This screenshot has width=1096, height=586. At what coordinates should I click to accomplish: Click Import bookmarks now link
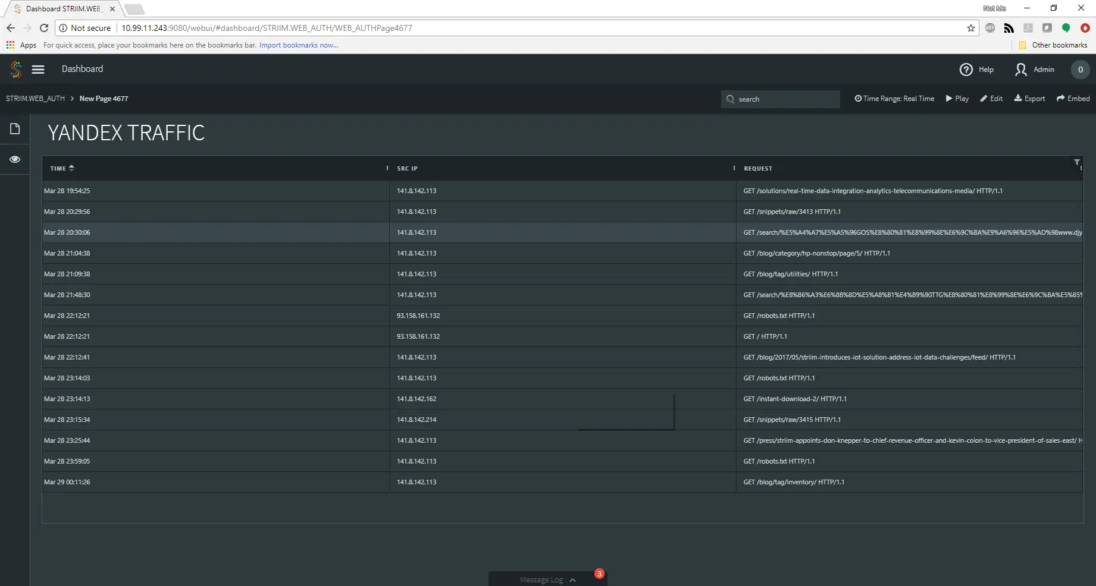point(299,45)
